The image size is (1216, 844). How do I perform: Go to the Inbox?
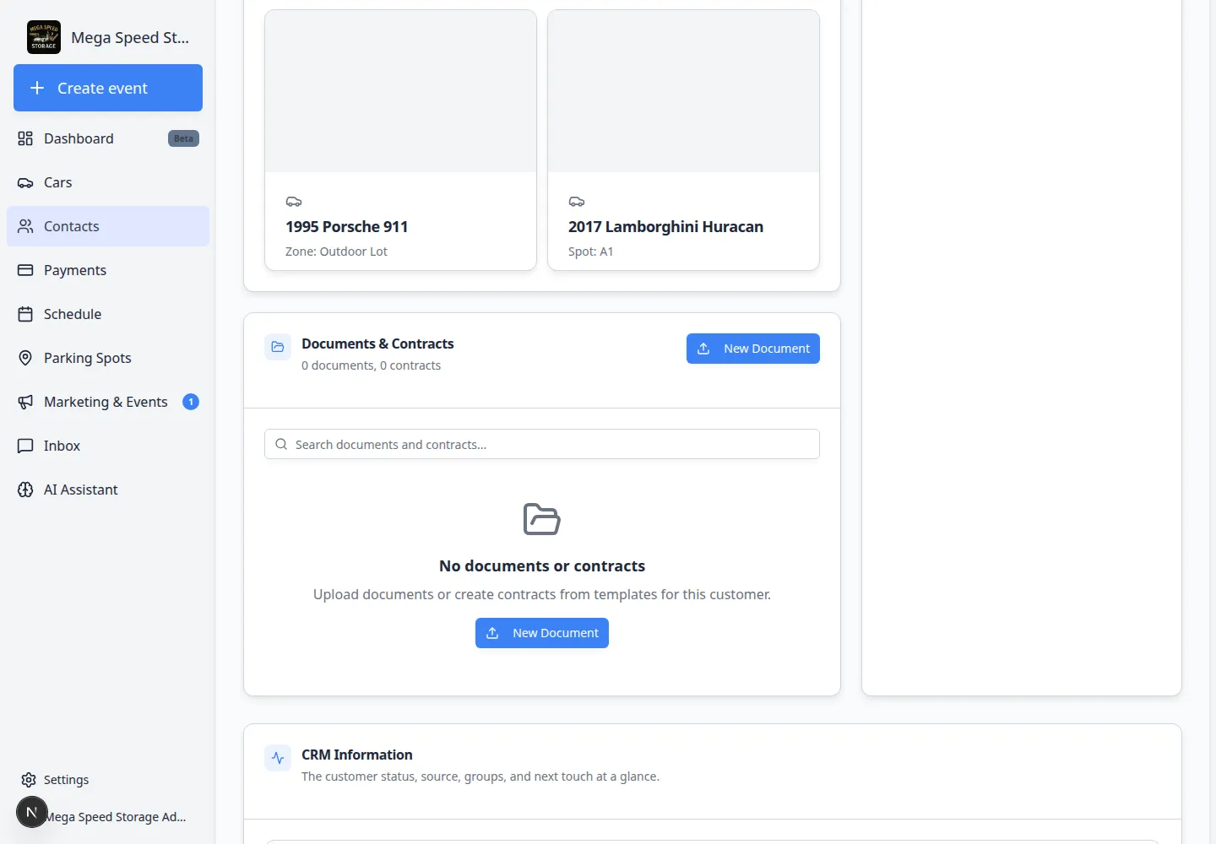(x=108, y=446)
